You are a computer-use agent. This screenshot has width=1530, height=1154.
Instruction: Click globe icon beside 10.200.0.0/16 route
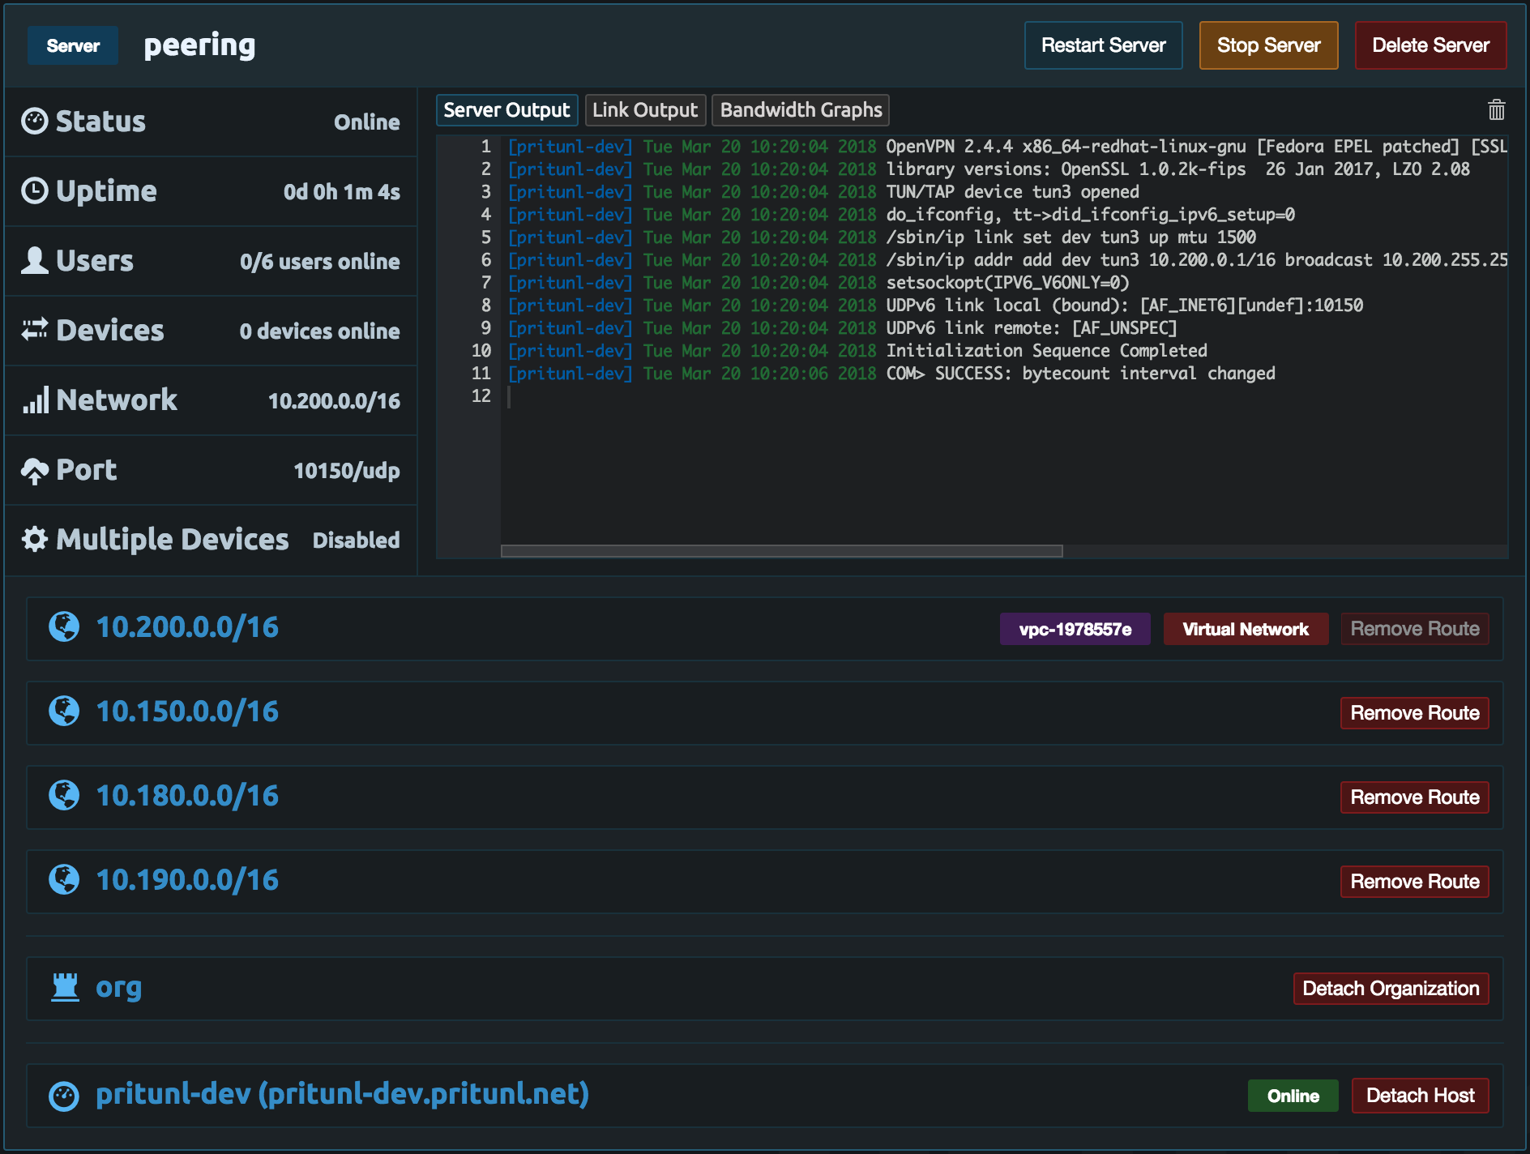click(x=64, y=627)
